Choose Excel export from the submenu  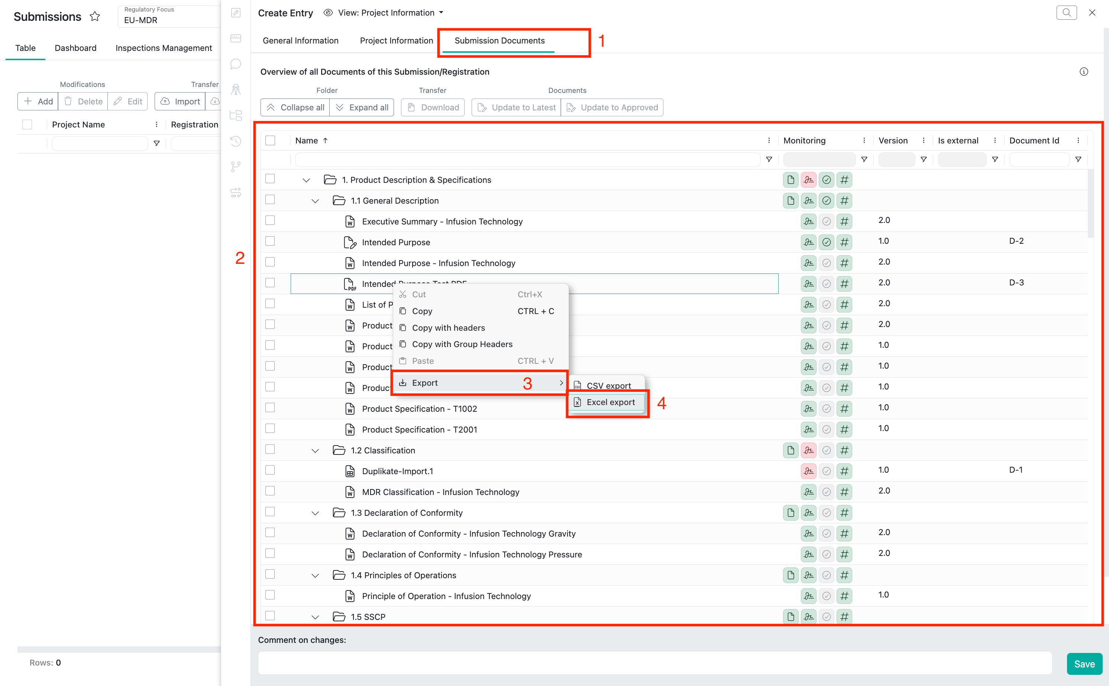(x=610, y=402)
